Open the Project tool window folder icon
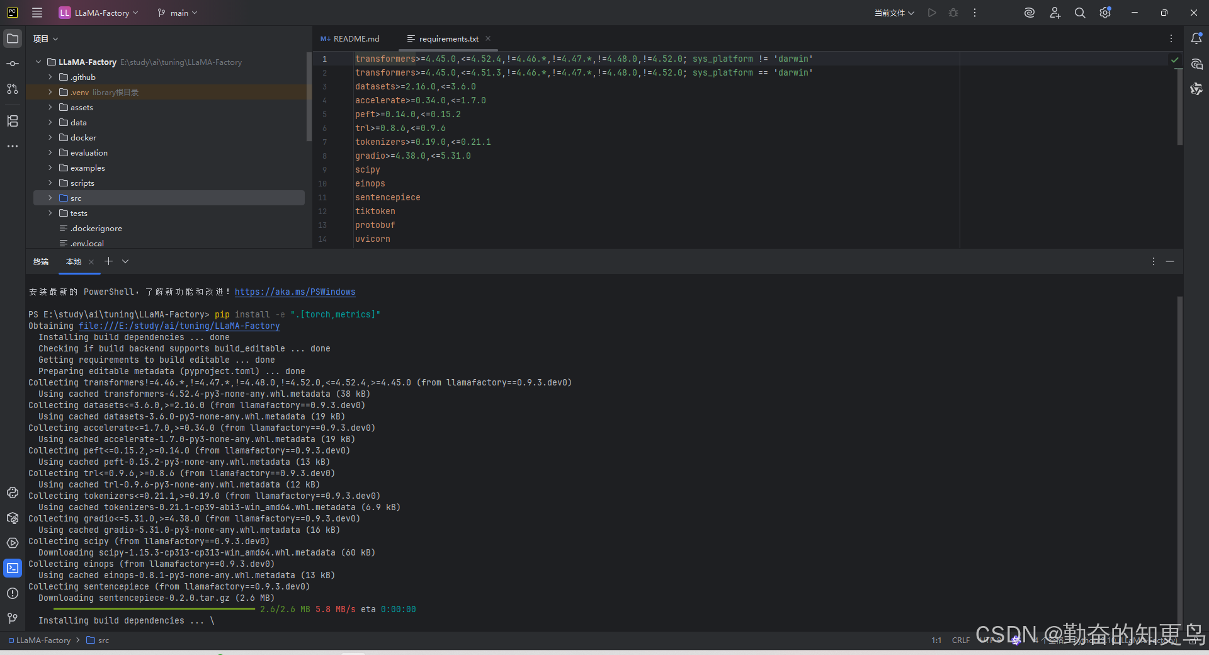 tap(13, 38)
